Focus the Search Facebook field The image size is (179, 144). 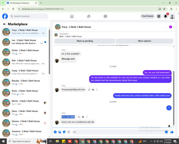29,16
